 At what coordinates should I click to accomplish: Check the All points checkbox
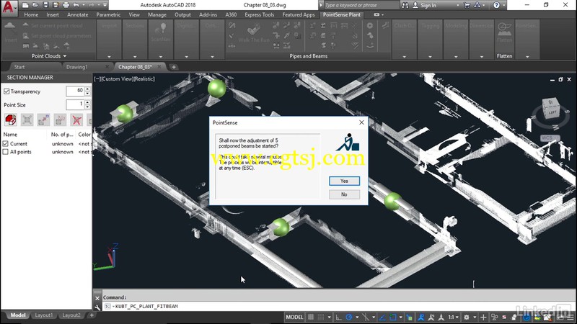pos(6,152)
